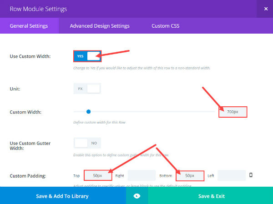
Task: Open the General Settings tab
Action: pyautogui.click(x=29, y=26)
